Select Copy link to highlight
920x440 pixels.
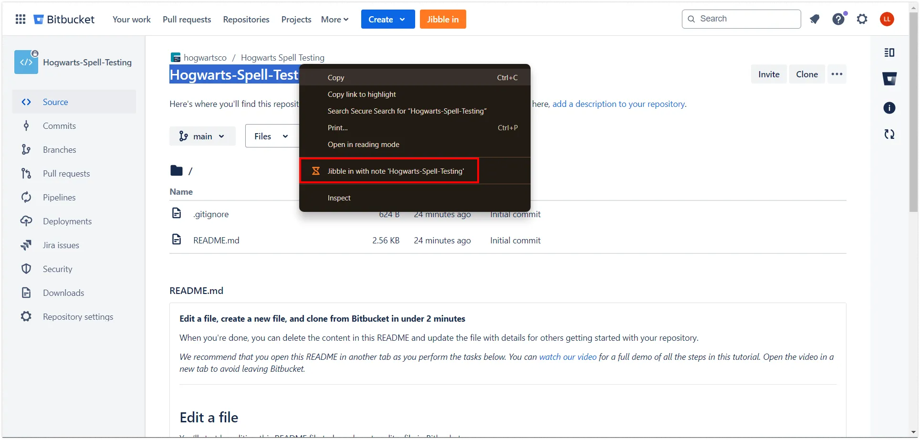click(x=361, y=94)
